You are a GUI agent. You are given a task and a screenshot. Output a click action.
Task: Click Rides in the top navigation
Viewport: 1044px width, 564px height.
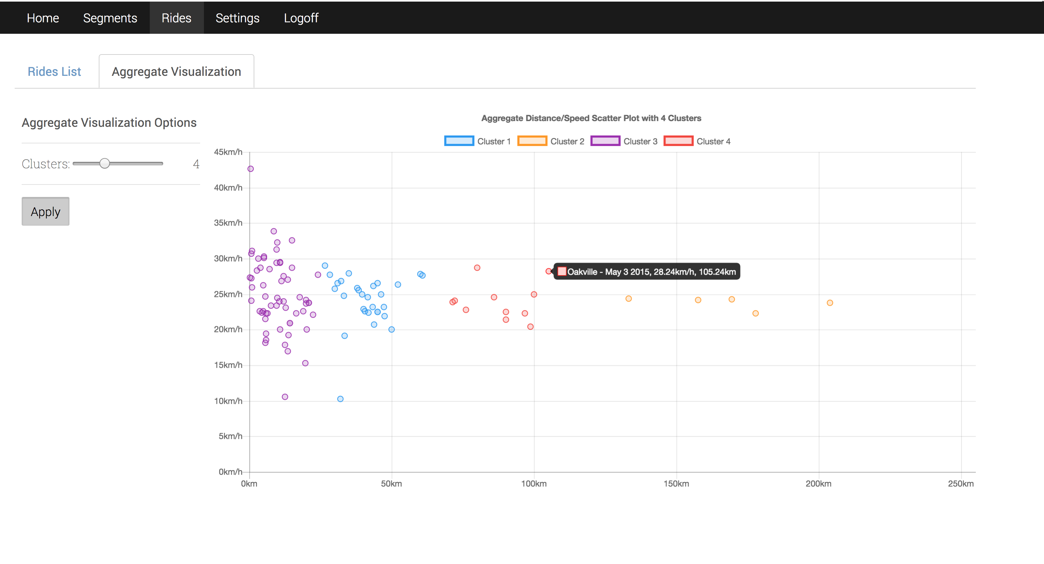pyautogui.click(x=176, y=18)
